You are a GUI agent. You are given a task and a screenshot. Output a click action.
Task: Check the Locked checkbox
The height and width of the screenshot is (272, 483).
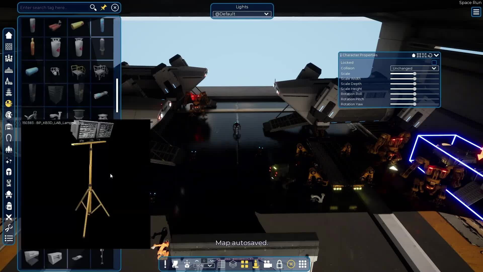coord(434,62)
